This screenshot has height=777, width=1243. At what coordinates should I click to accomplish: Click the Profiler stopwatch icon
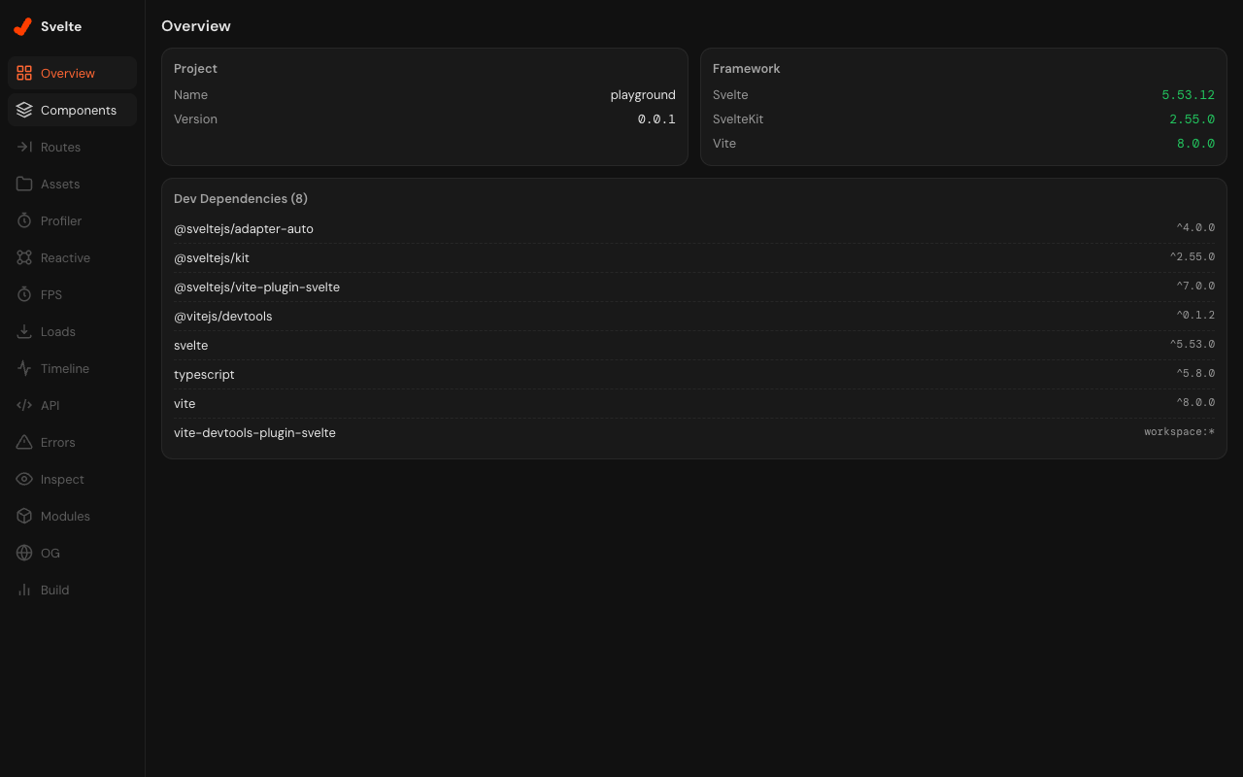tap(24, 220)
